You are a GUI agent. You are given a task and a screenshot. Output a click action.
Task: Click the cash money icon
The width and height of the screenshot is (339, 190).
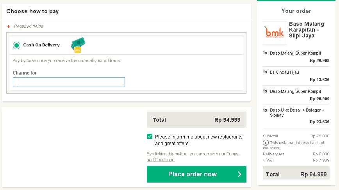(x=78, y=45)
